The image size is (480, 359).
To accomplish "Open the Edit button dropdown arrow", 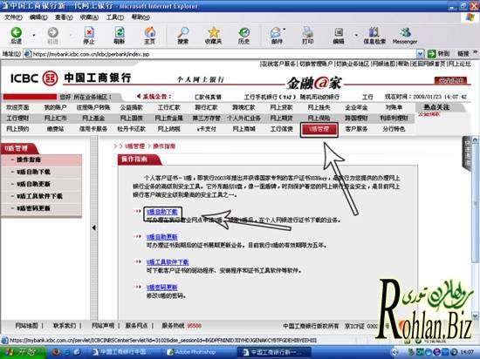I will [x=356, y=35].
